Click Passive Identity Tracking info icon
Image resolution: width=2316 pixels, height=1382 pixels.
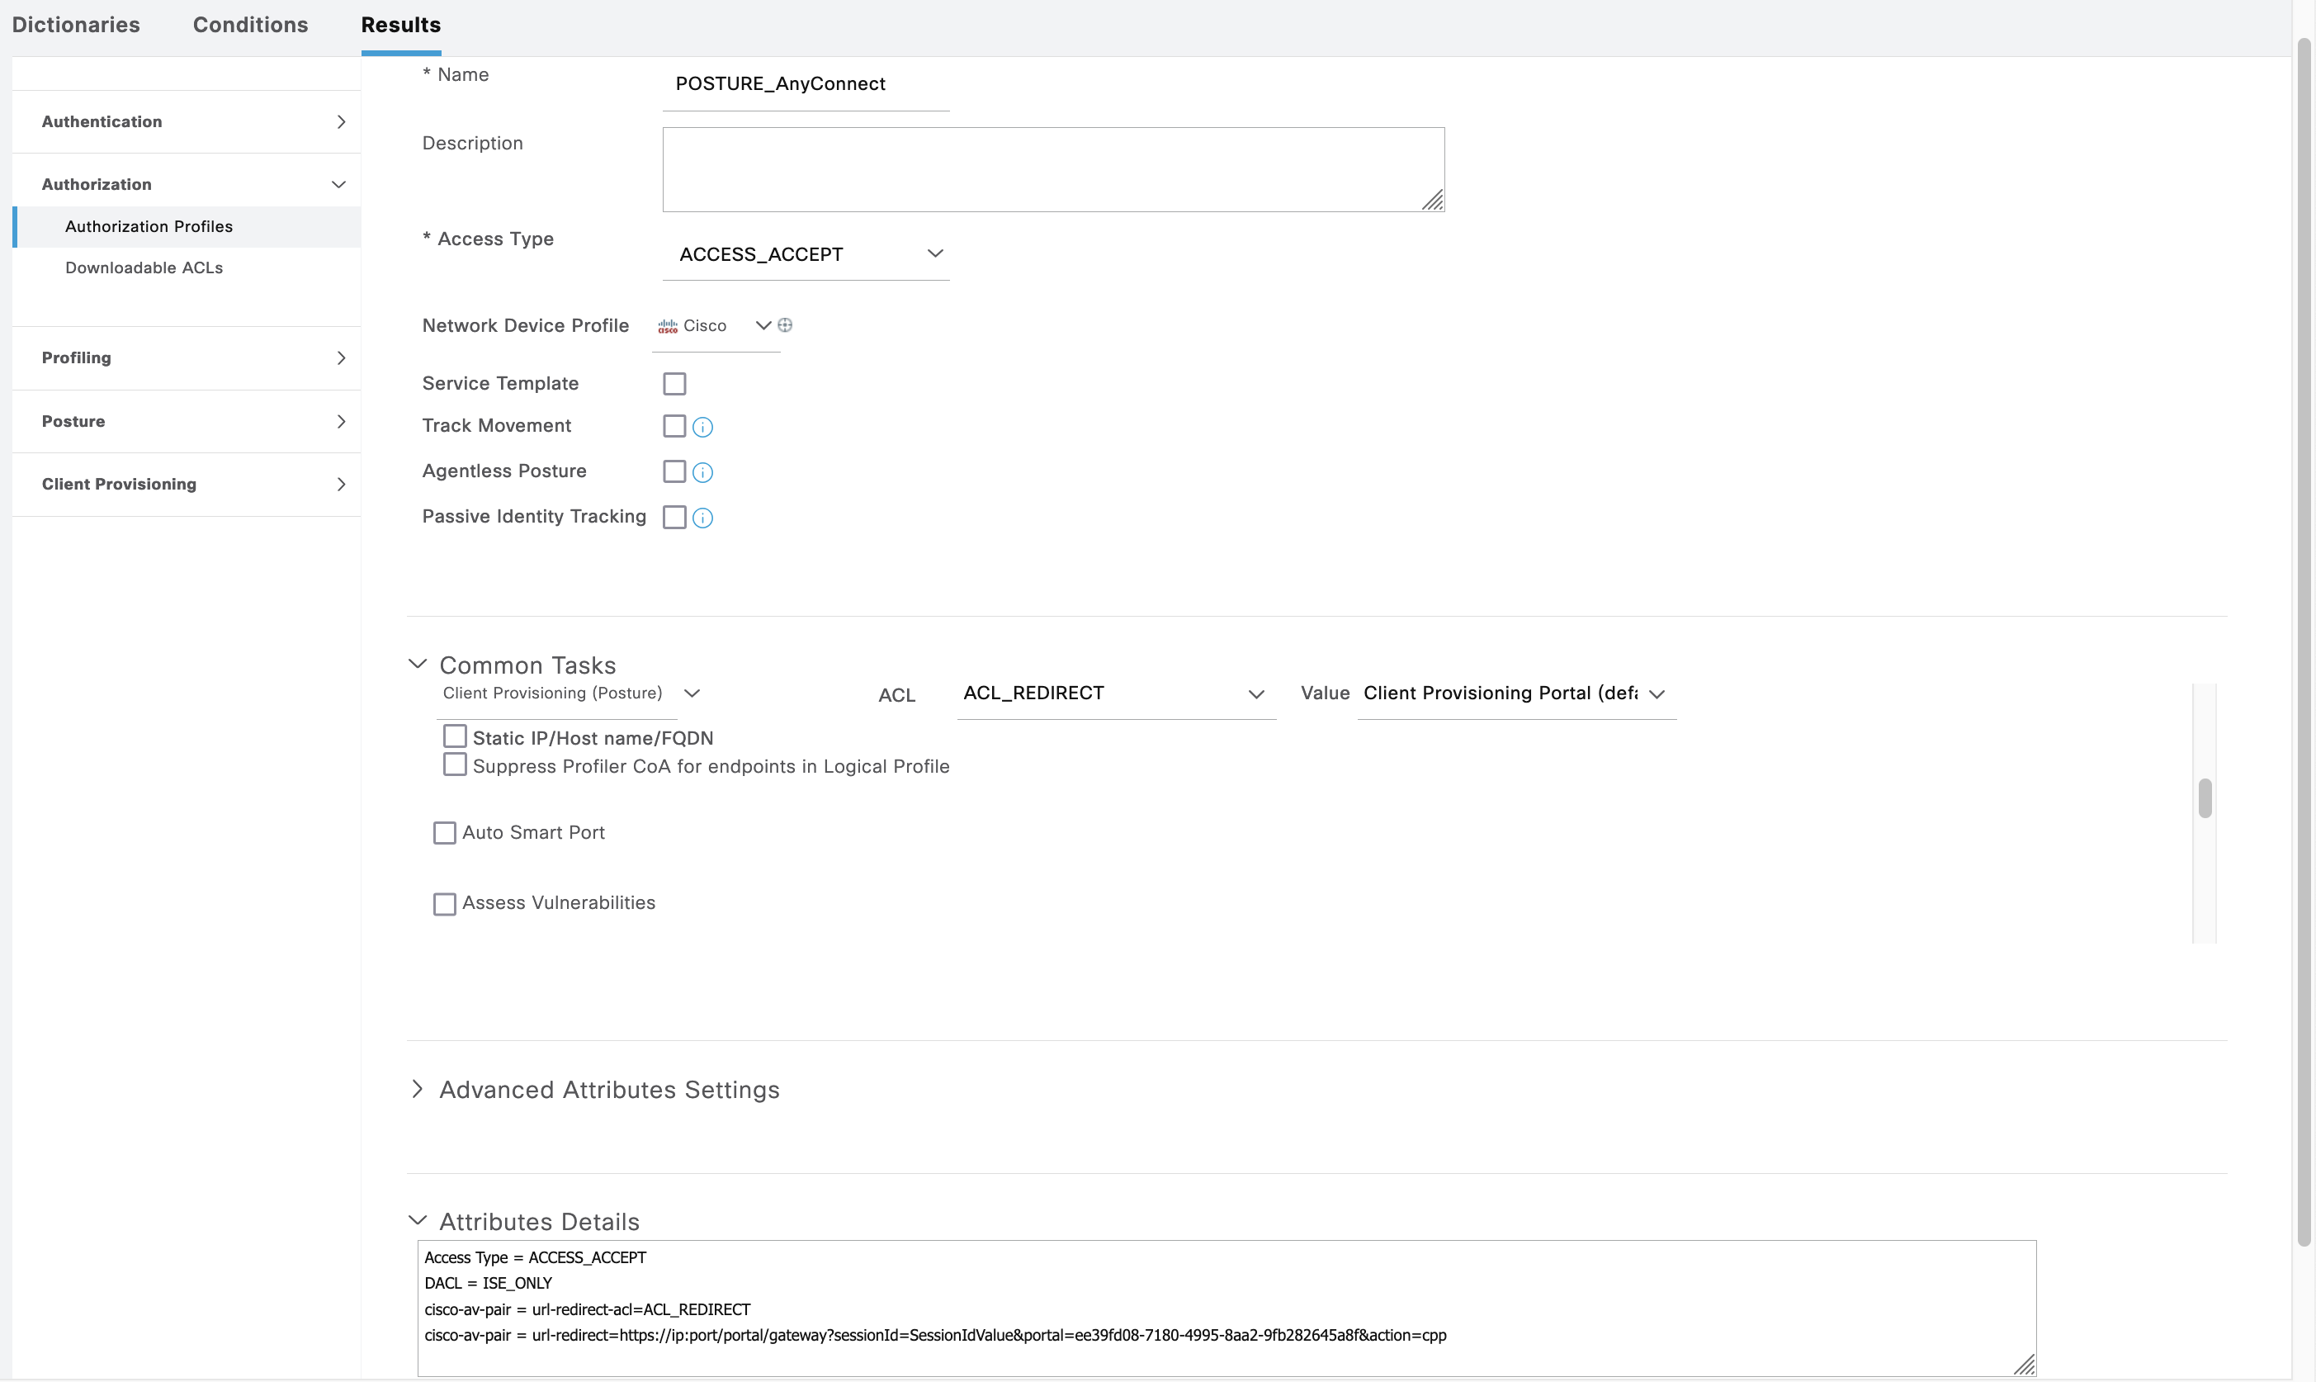click(702, 518)
